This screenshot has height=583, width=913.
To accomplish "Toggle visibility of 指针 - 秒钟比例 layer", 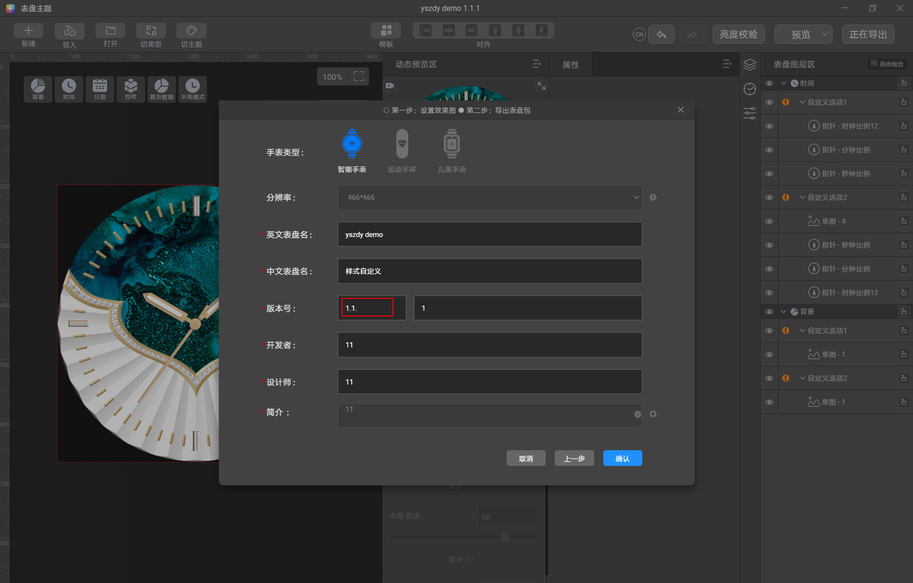I will click(769, 173).
